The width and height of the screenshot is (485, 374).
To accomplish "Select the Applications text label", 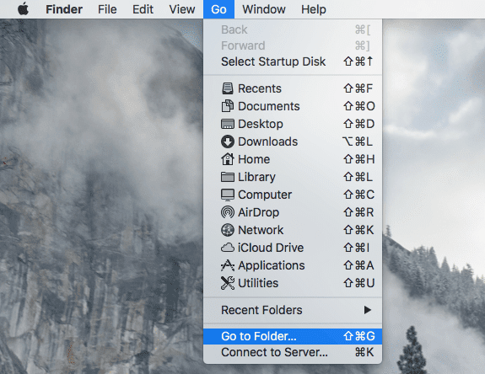I will (272, 265).
